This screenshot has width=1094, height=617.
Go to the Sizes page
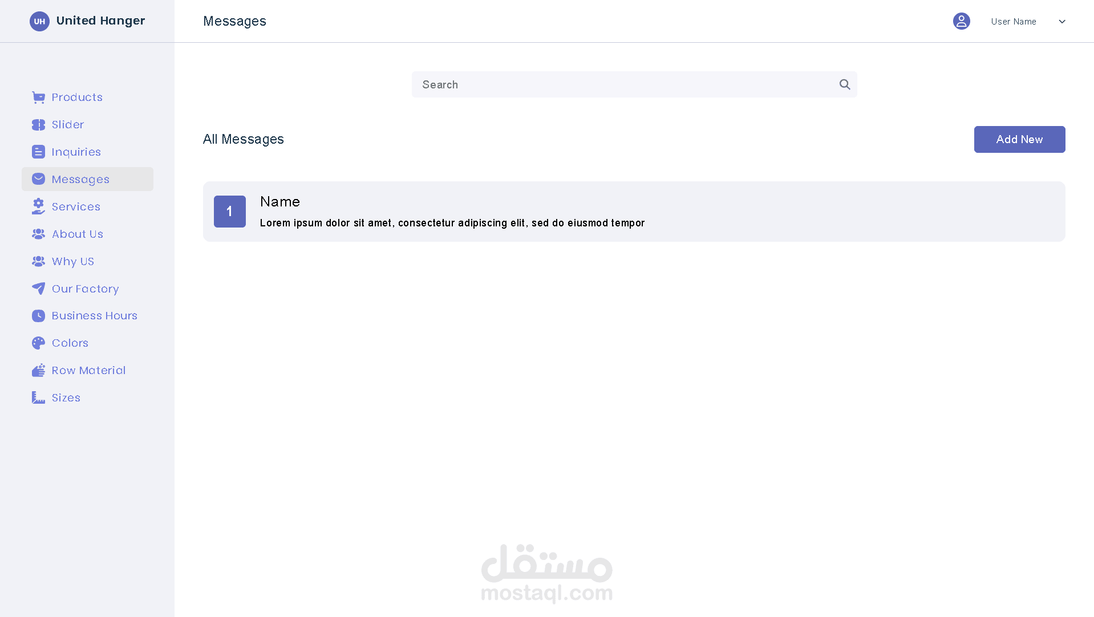(x=88, y=397)
